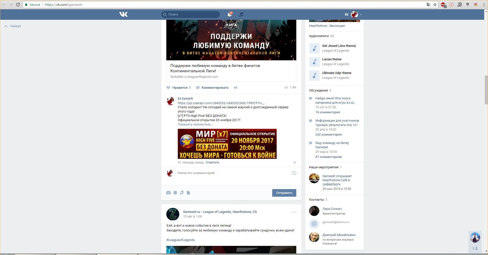This screenshot has width=488, height=255.
Task: Open discussion Информация для участников турнира
Action: (337, 123)
